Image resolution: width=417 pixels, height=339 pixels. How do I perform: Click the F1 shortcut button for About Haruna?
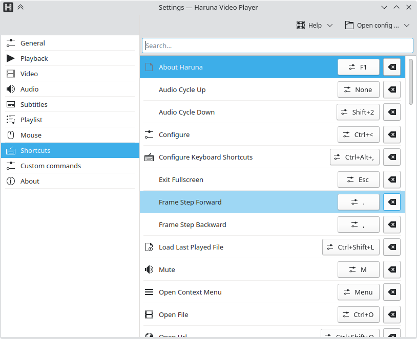click(359, 67)
